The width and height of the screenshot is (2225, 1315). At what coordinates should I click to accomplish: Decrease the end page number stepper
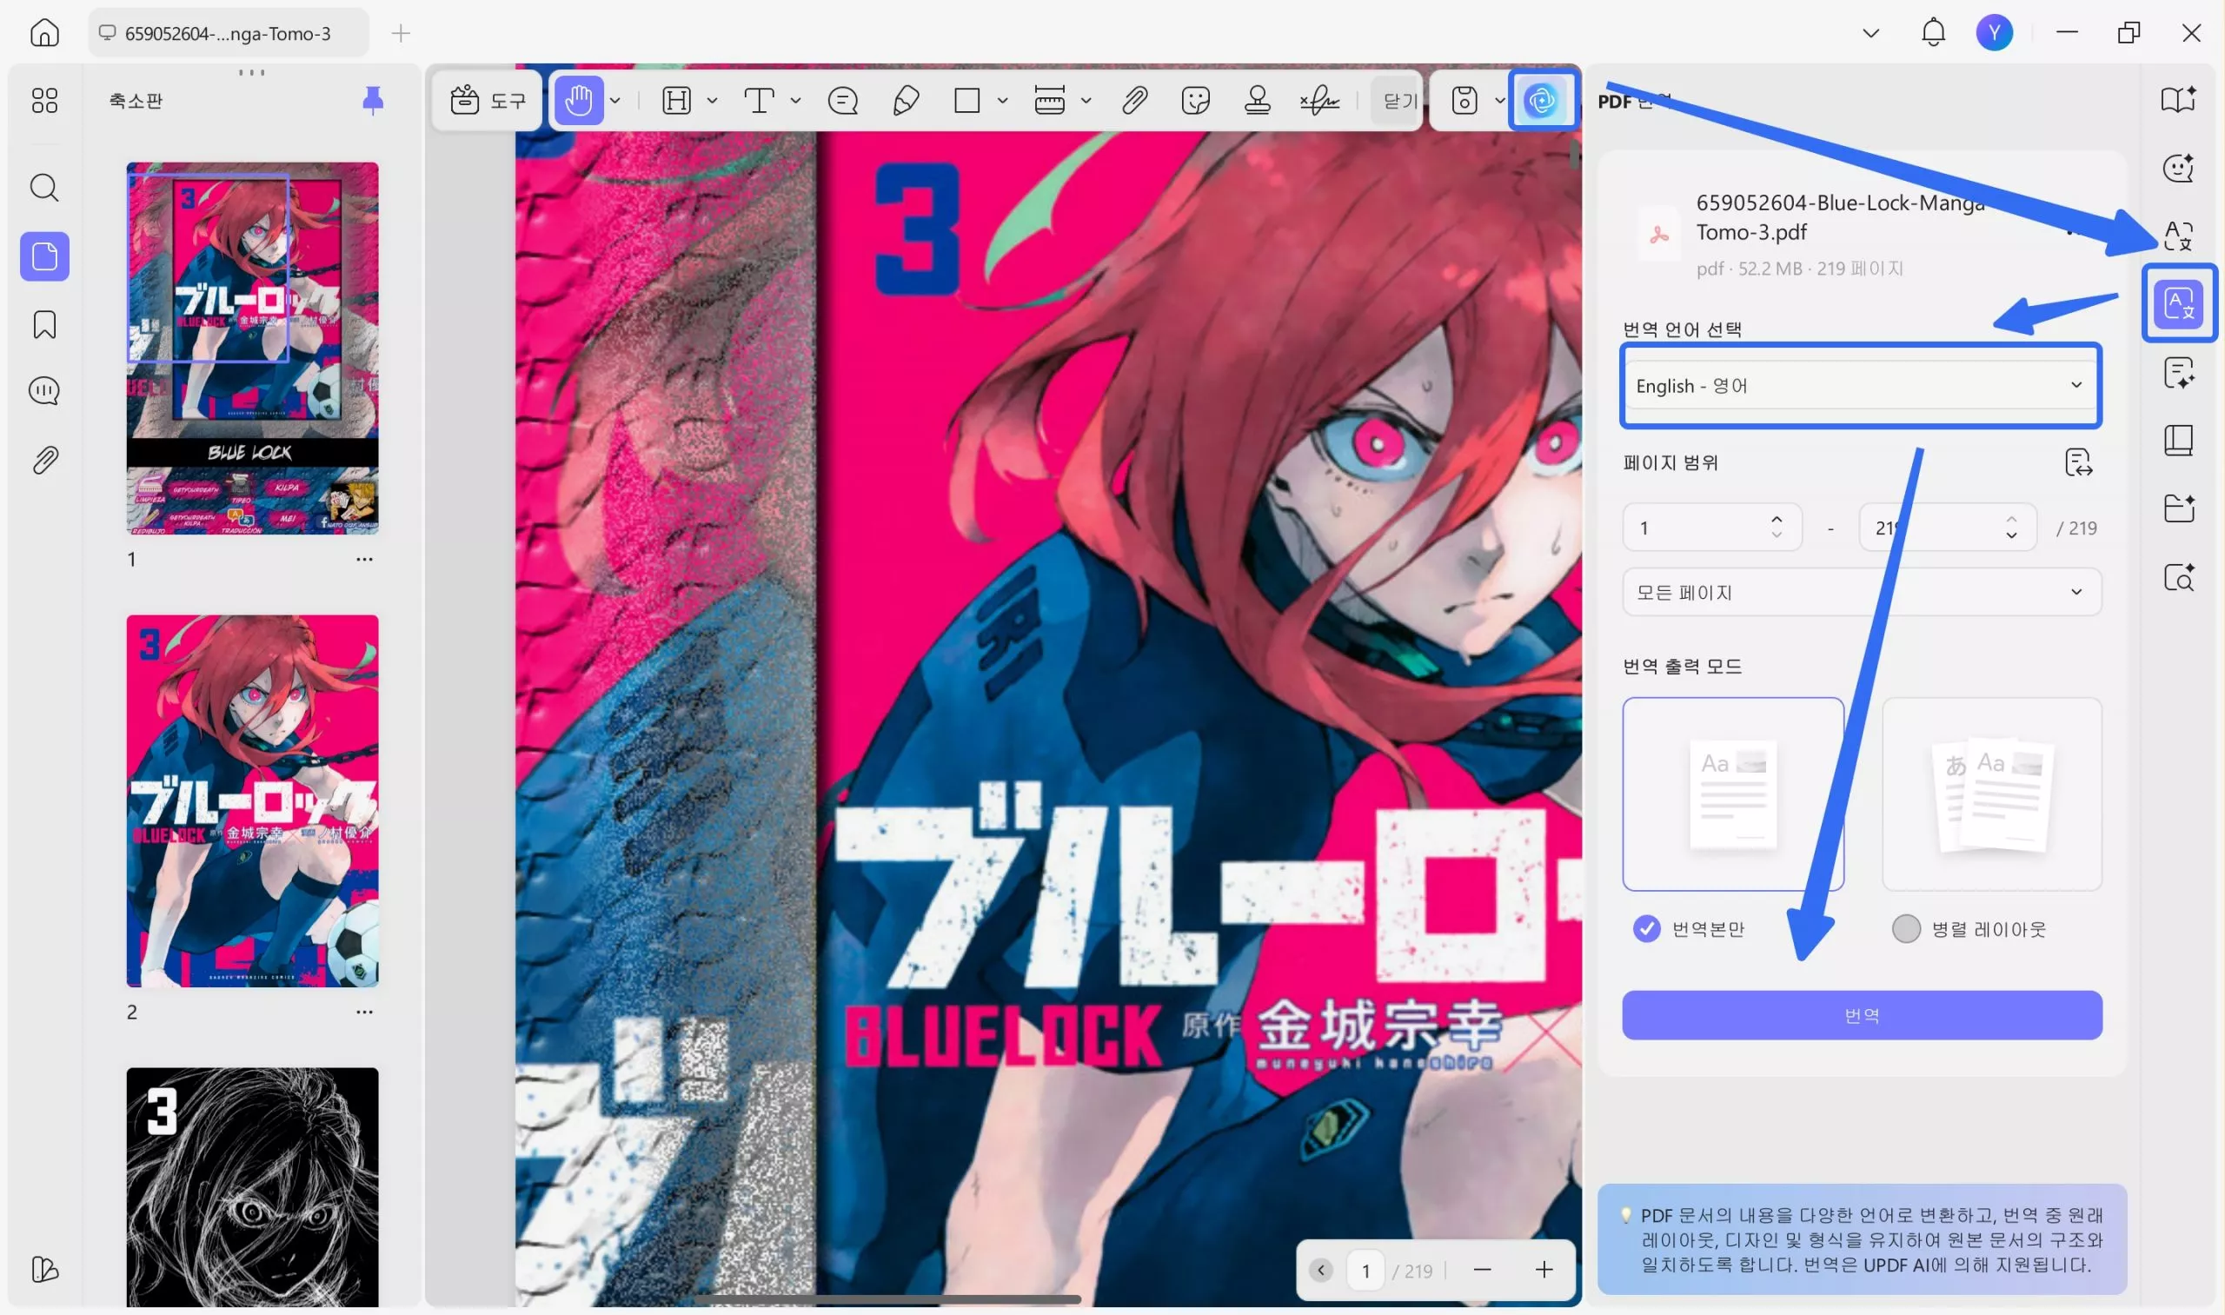click(x=2011, y=536)
